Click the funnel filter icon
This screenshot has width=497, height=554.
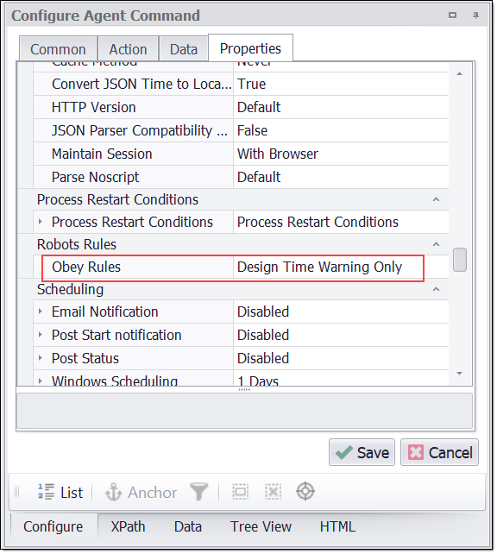pyautogui.click(x=198, y=492)
